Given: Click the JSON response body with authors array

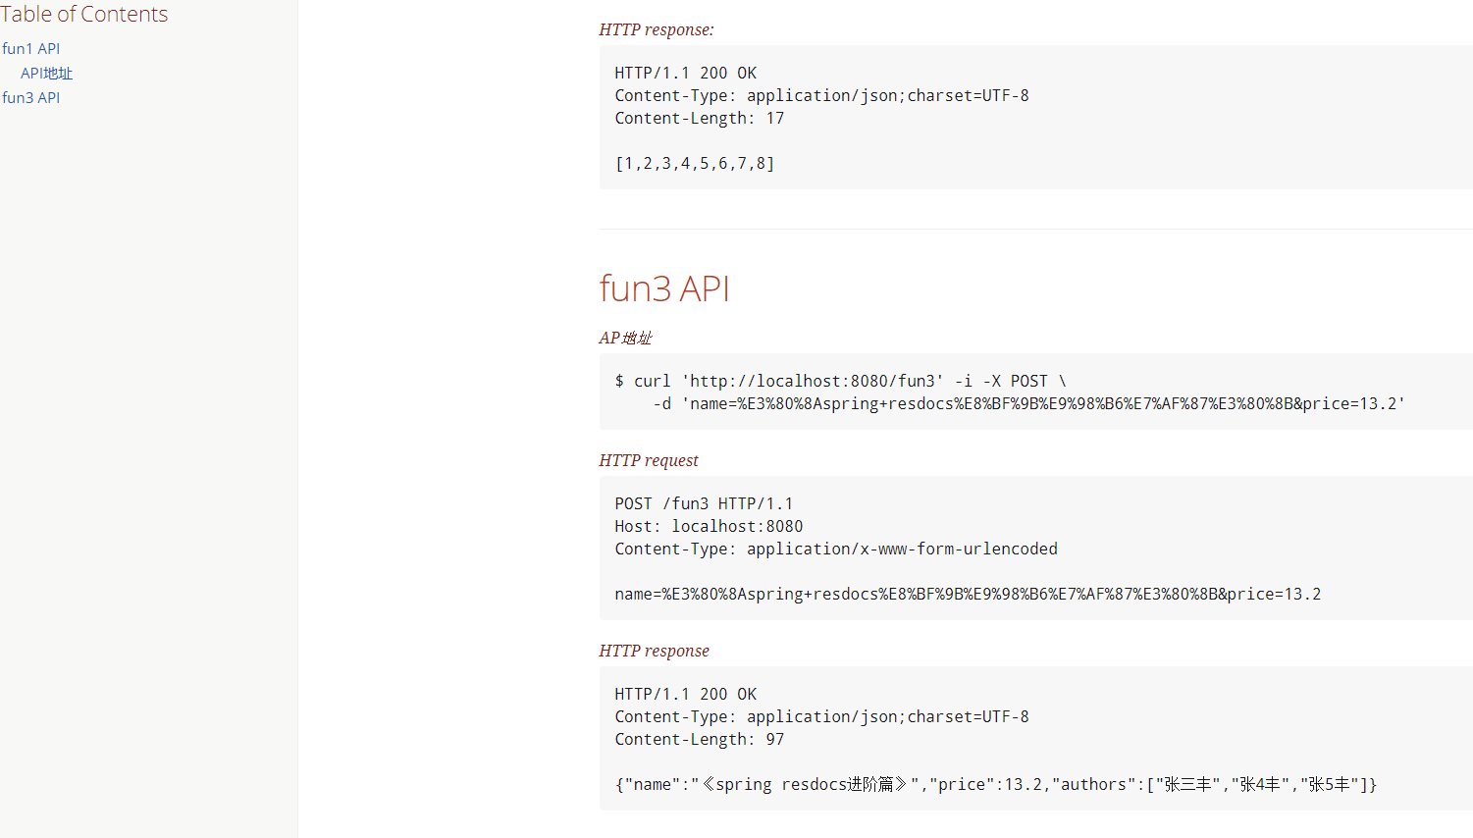Looking at the screenshot, I should (995, 784).
